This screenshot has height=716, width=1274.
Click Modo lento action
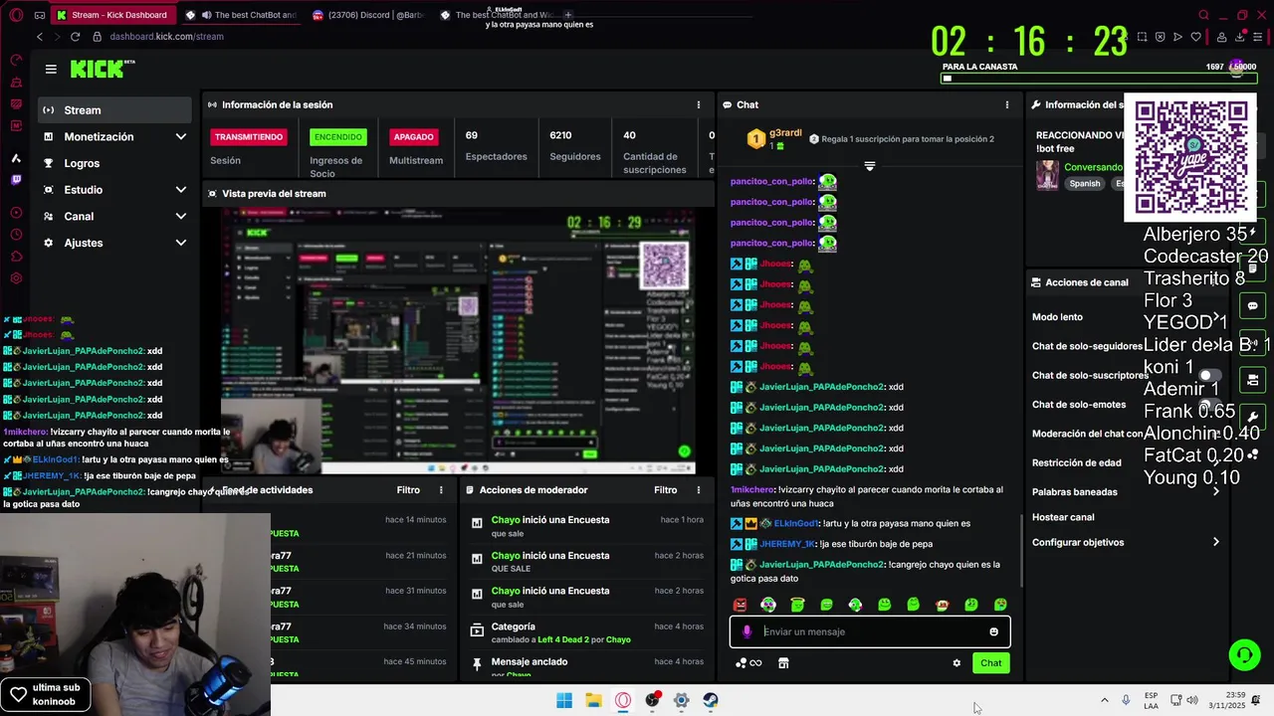[x=1057, y=317]
